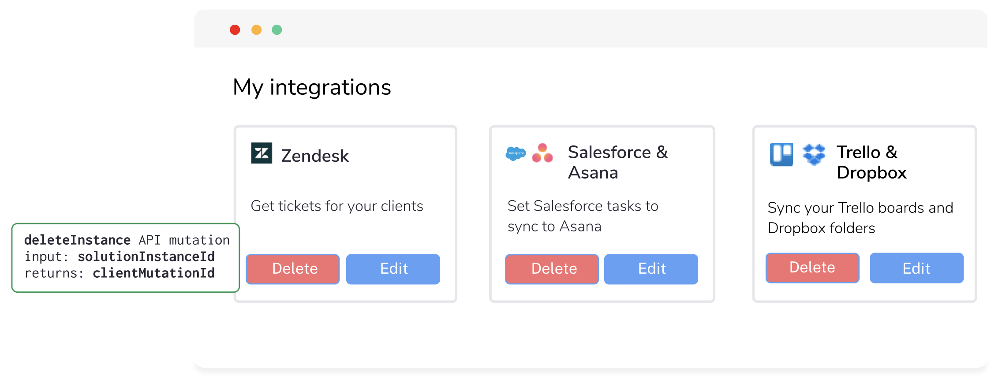Click the 'Get tickets for your clients' description
The image size is (1002, 380).
pyautogui.click(x=337, y=206)
